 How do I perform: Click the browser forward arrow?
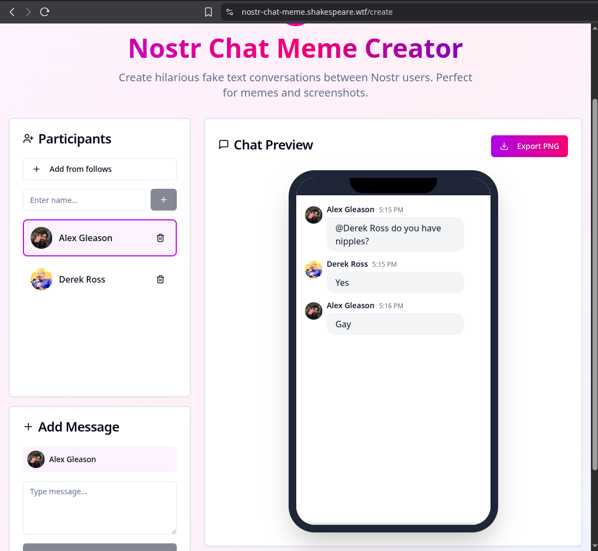tap(28, 12)
